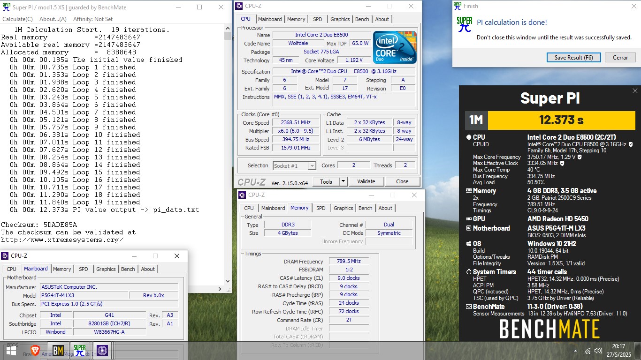Click the LPCIO value W83667HG-A

pos(109,332)
